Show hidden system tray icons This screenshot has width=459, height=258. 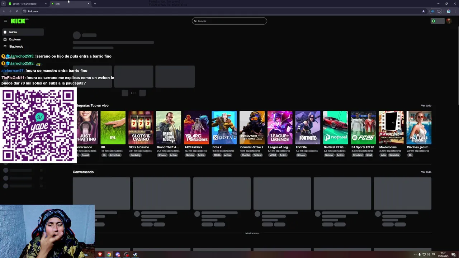(416, 254)
